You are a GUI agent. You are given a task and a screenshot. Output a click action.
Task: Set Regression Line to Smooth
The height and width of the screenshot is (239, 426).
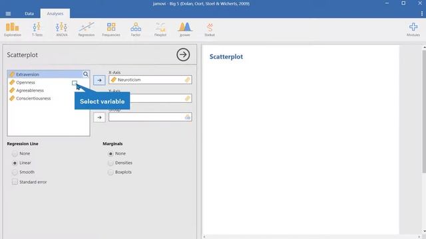[15, 173]
